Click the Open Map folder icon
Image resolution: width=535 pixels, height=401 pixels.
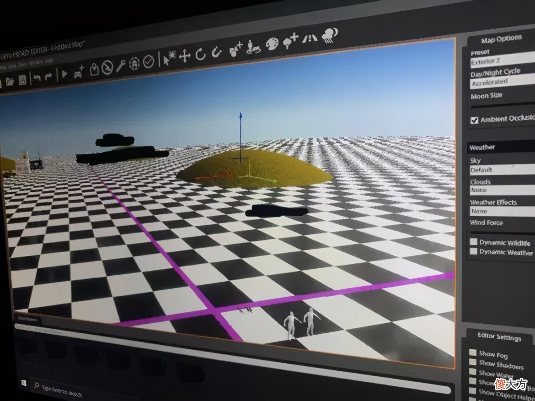click(x=10, y=81)
